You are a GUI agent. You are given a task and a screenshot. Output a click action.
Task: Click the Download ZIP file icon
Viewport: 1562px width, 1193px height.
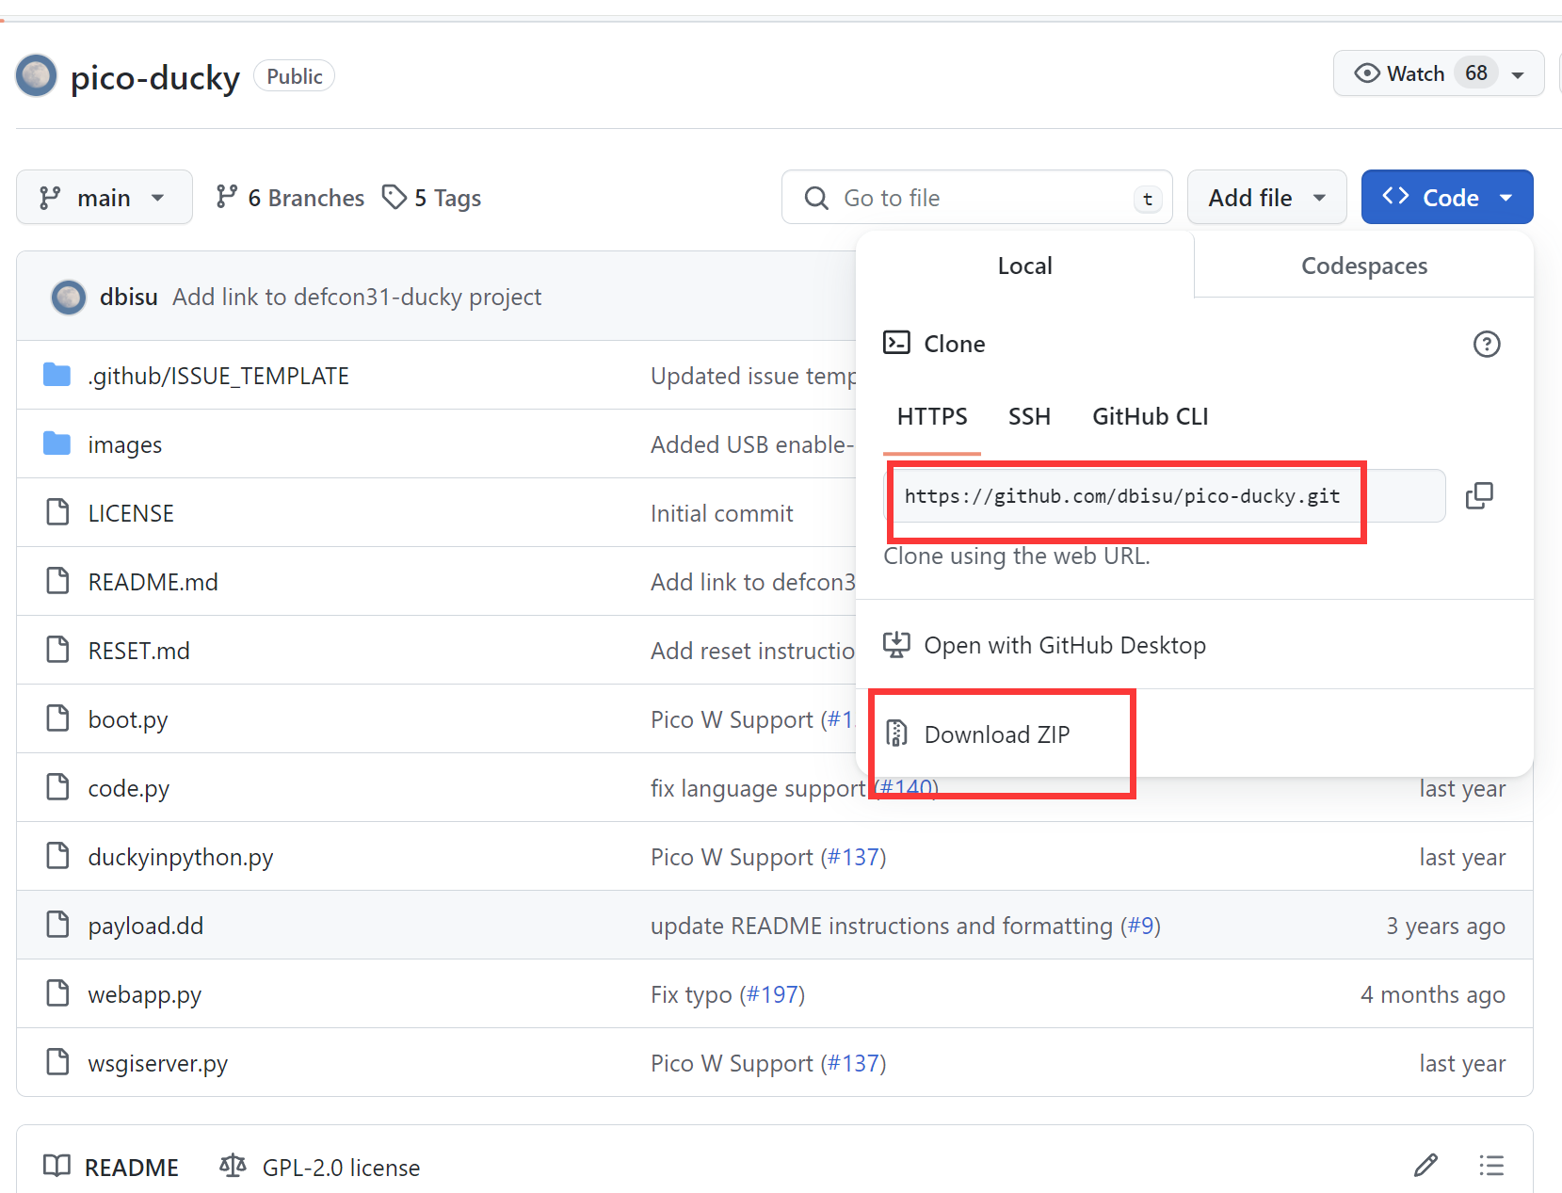pyautogui.click(x=897, y=733)
